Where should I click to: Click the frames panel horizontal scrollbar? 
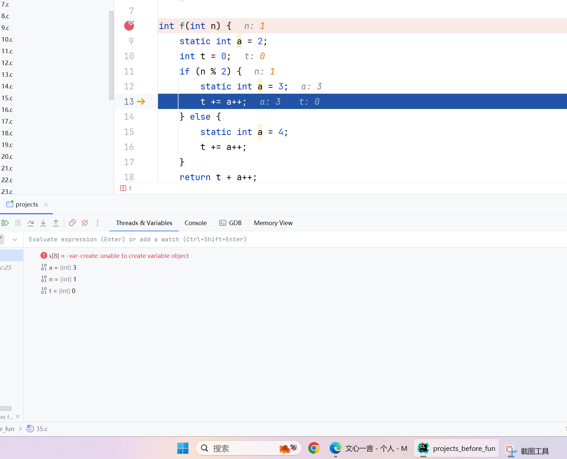(x=6, y=408)
